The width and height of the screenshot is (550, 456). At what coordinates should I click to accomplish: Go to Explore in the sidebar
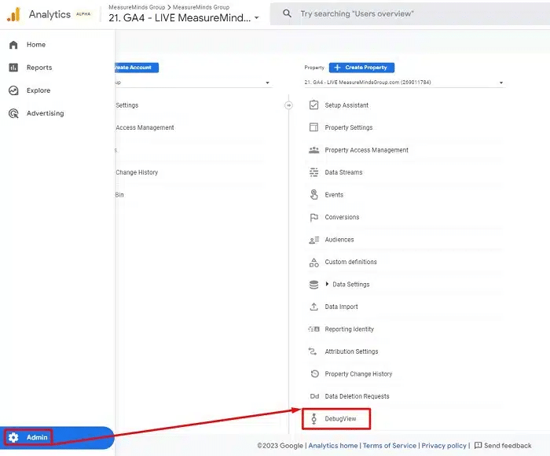[x=38, y=90]
